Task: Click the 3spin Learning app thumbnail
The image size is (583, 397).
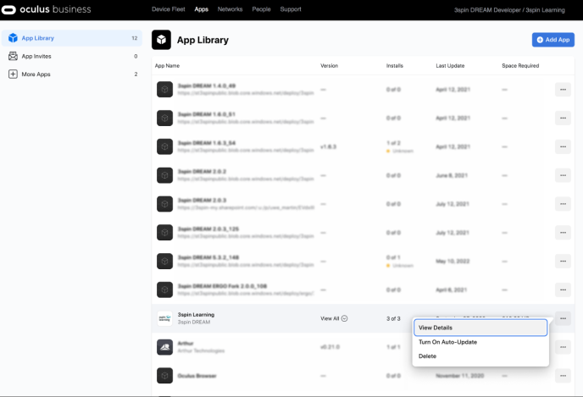Action: [x=164, y=318]
